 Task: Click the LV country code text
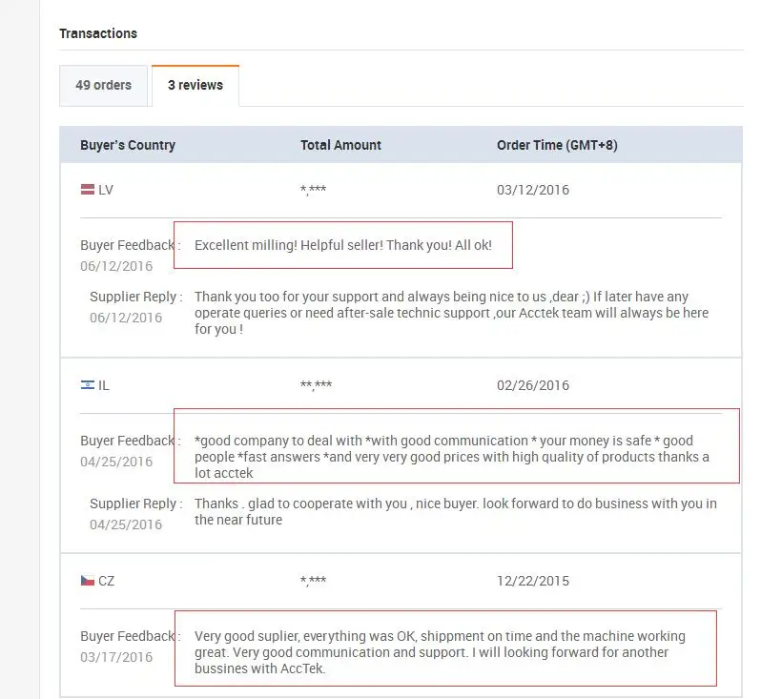point(106,190)
